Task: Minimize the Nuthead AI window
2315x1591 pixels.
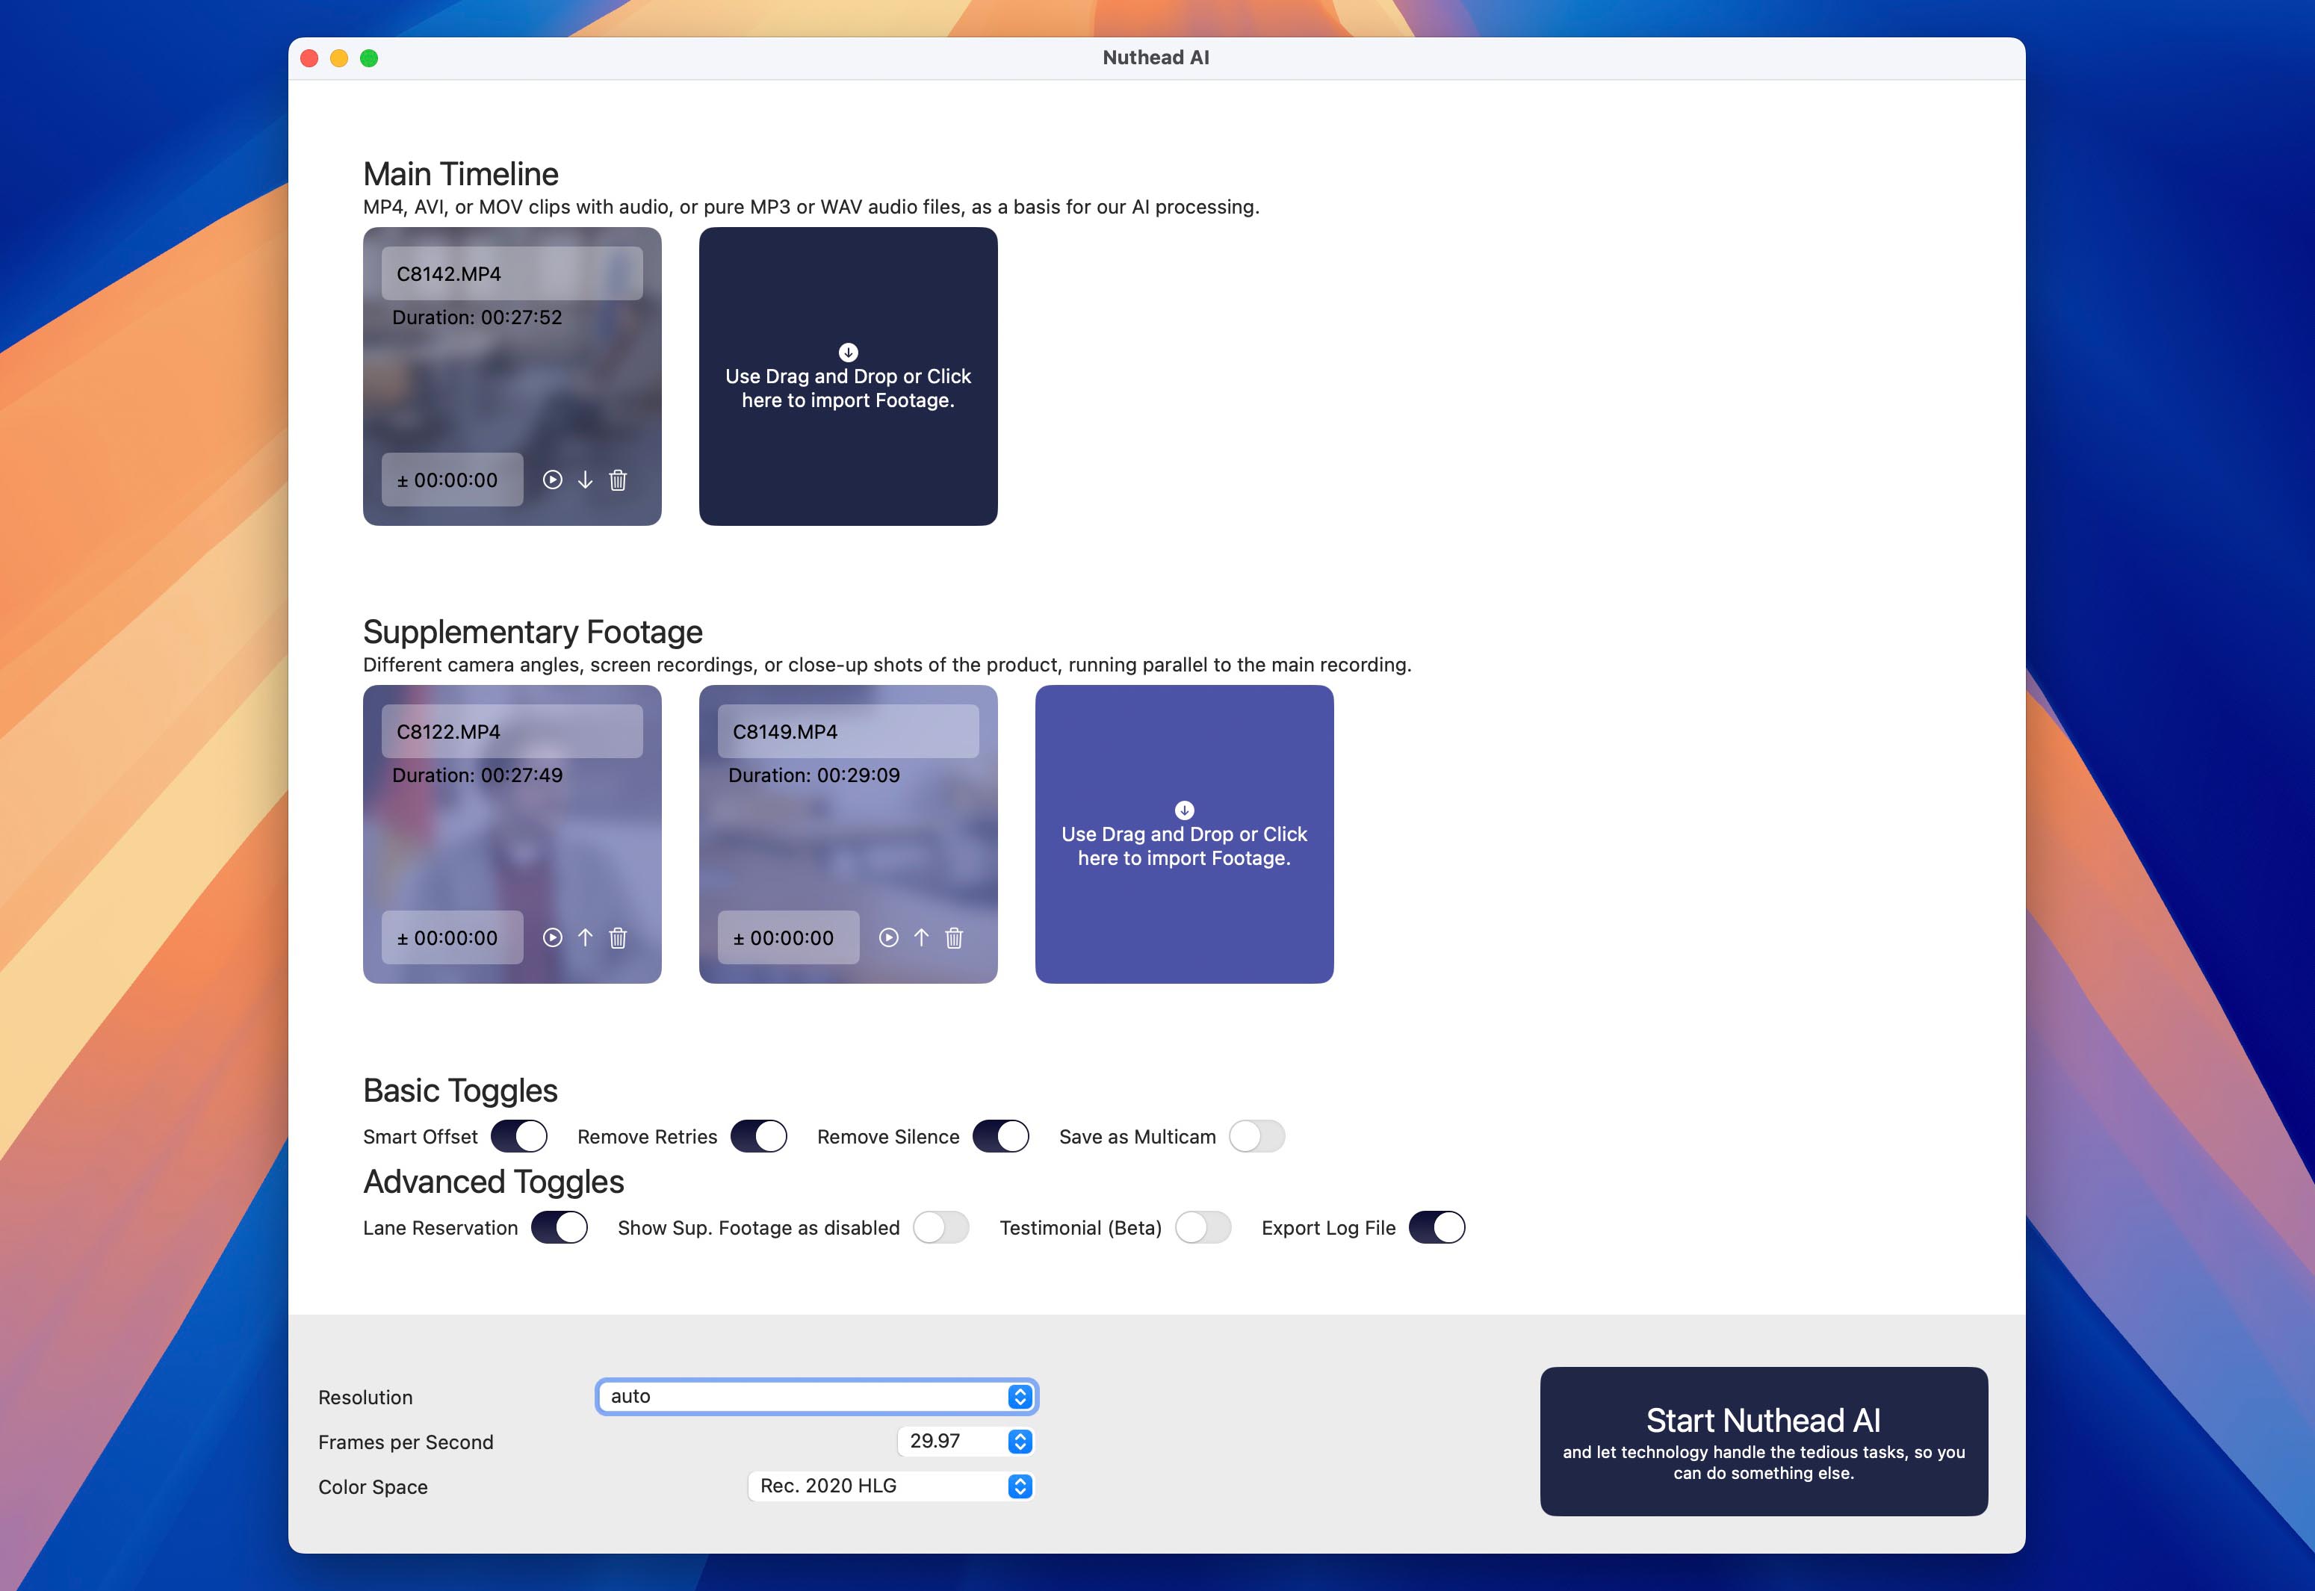Action: coord(339,58)
